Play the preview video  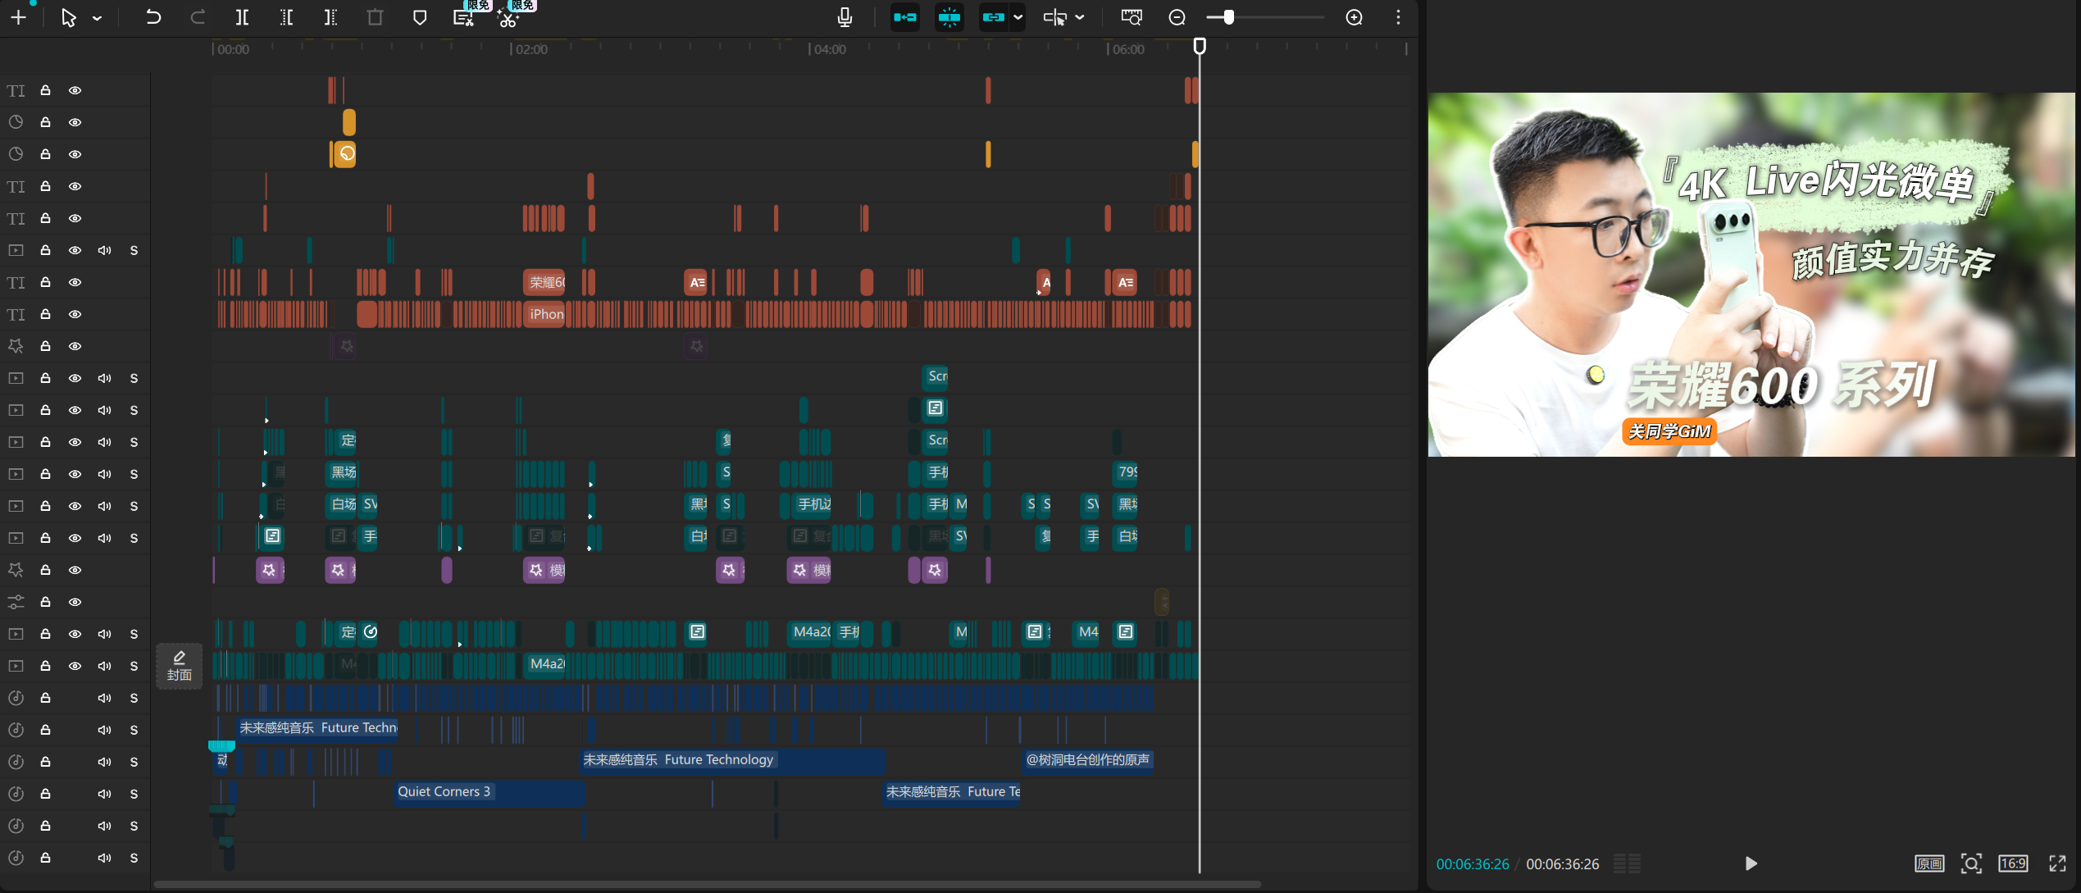point(1751,863)
